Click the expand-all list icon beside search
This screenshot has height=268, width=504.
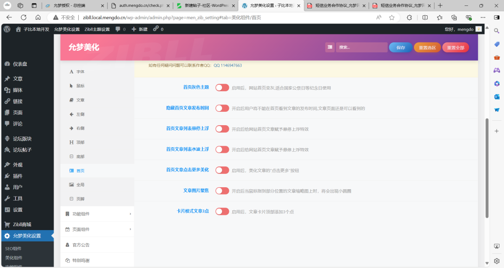pyautogui.click(x=330, y=47)
